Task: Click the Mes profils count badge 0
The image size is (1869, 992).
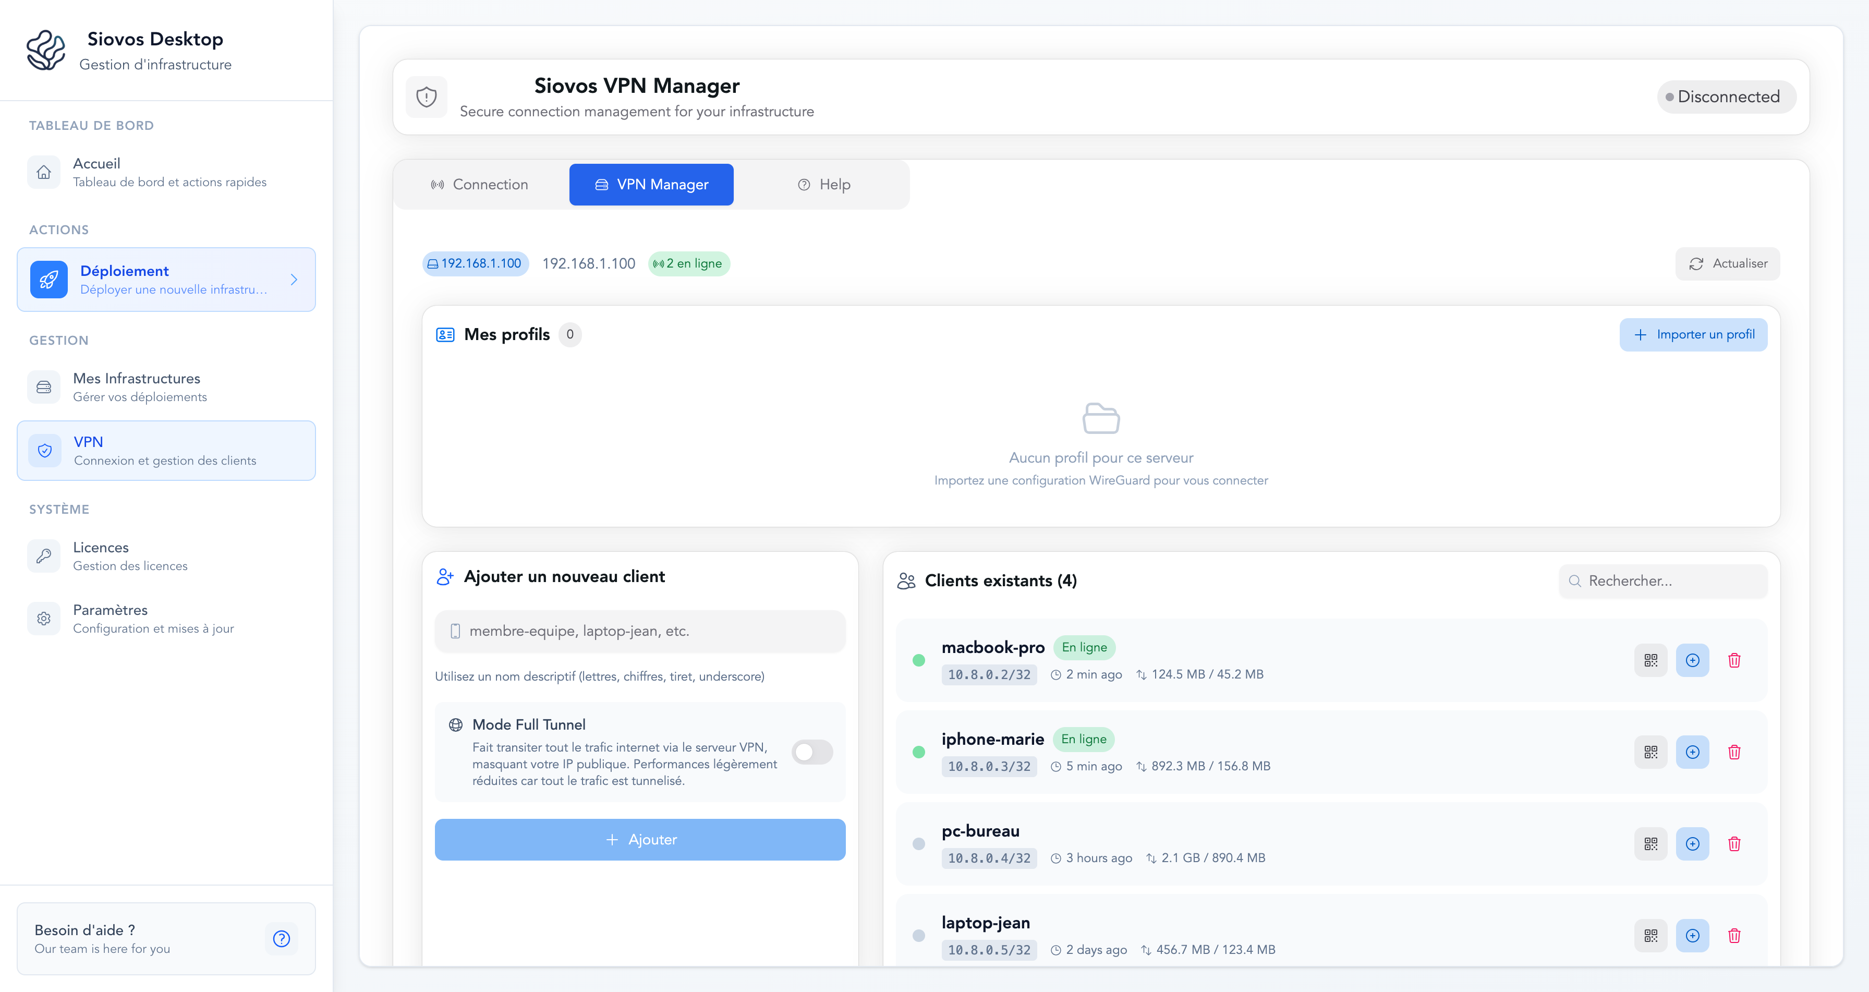Action: coord(569,334)
